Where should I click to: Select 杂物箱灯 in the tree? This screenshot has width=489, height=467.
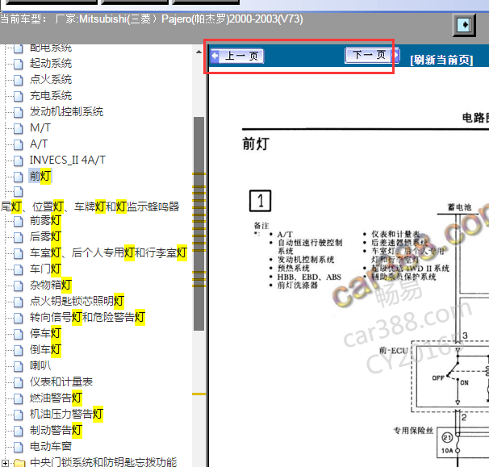pos(51,285)
